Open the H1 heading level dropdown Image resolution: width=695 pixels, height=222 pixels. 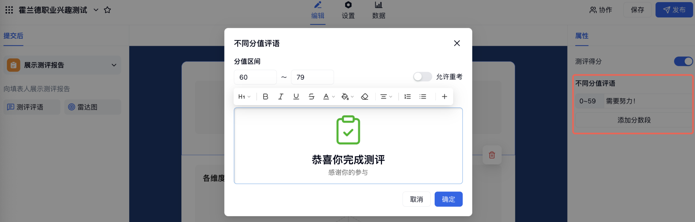click(x=244, y=97)
